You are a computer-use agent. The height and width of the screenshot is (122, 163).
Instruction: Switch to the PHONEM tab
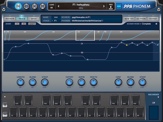coord(10,19)
